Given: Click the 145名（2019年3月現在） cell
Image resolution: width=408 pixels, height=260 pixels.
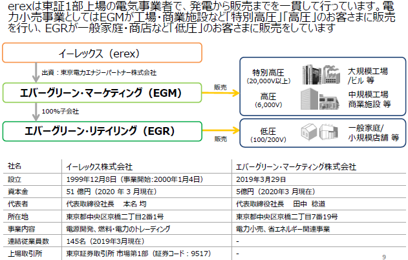Looking at the screenshot, I should [x=105, y=241].
